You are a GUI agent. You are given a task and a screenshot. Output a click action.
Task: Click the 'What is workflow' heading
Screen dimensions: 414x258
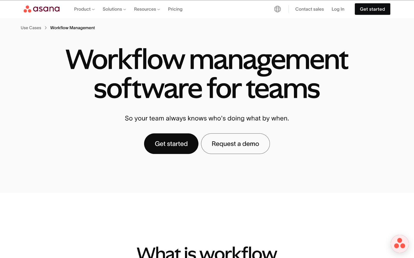coord(207,252)
